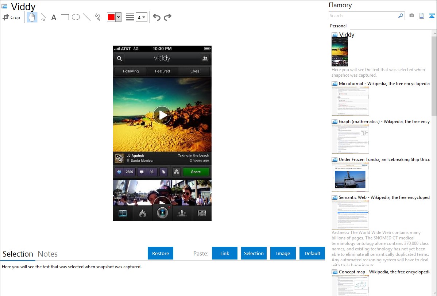Screen dimensions: 437x296
Task: Click the Link paste button
Action: pyautogui.click(x=225, y=253)
